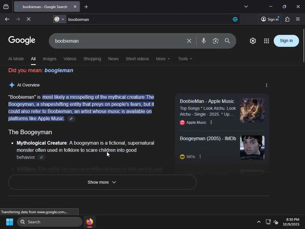Expand AI Overview with Show more
The height and width of the screenshot is (229, 305).
coord(102,182)
